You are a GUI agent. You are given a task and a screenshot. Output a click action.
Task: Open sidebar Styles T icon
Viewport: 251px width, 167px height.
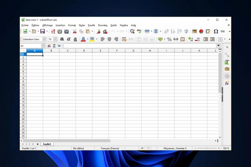click(x=227, y=62)
